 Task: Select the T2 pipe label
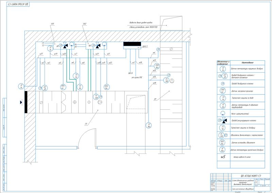click(x=43, y=45)
